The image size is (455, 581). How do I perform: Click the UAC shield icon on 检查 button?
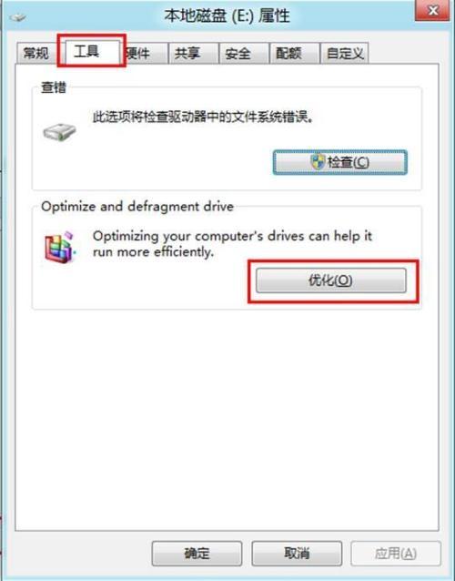coord(318,162)
